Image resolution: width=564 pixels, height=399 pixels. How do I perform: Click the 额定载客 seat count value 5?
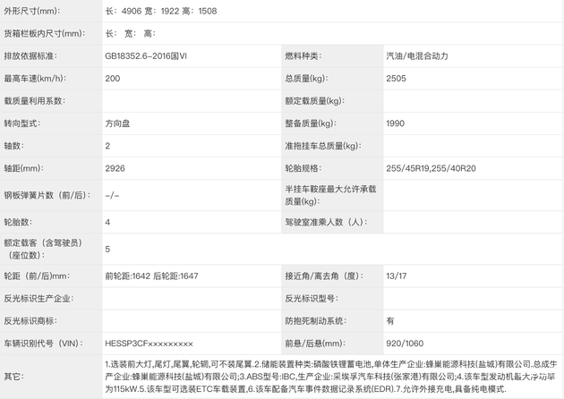108,250
